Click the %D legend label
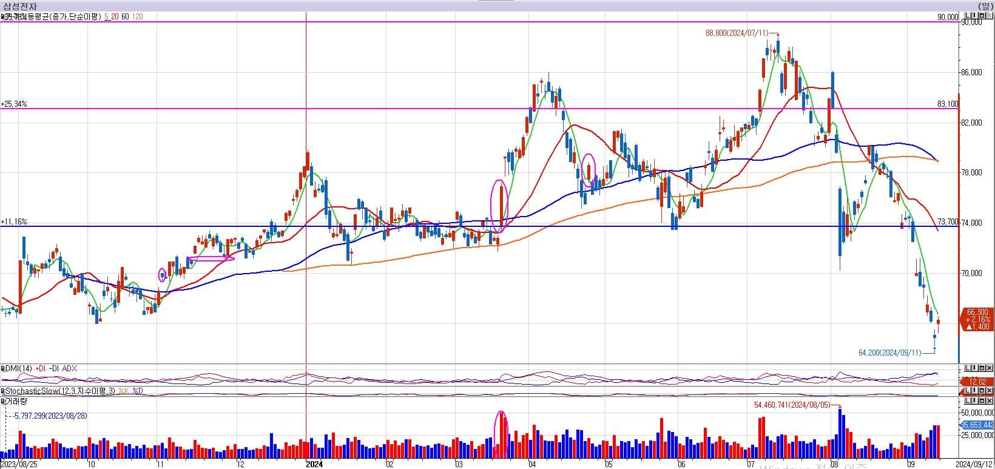995x469 pixels. pos(138,391)
